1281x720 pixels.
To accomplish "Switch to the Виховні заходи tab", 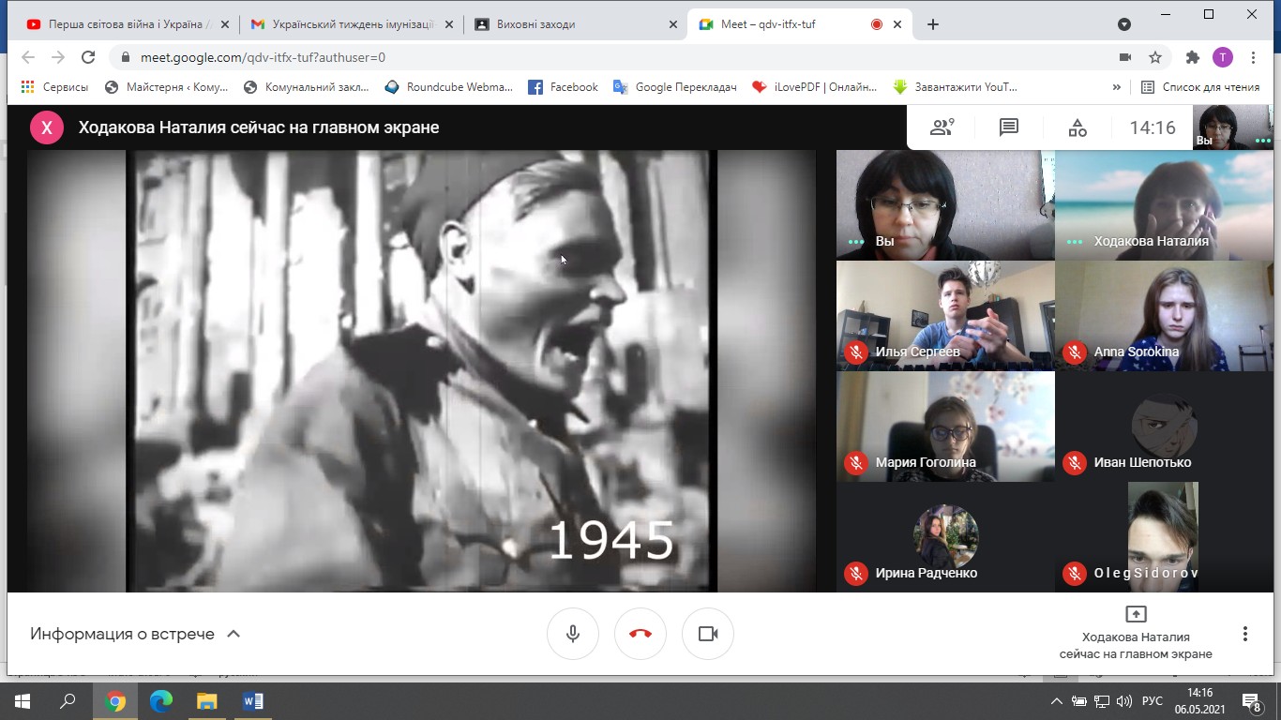I will pos(575,24).
